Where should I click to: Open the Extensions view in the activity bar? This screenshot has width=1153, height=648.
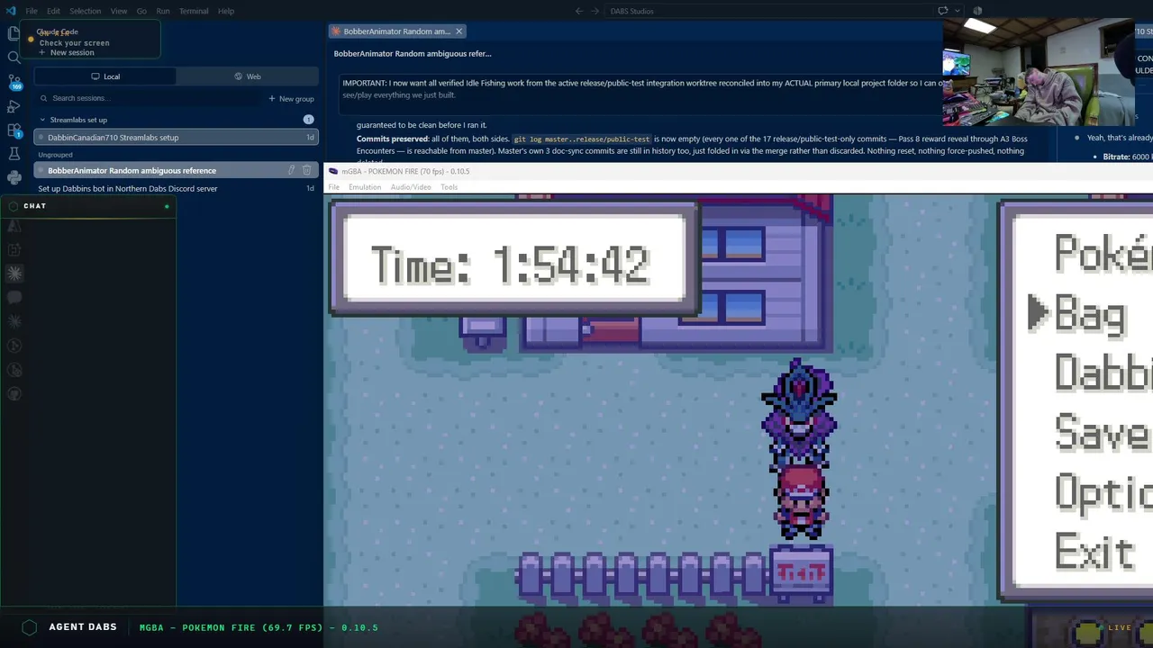coord(14,130)
